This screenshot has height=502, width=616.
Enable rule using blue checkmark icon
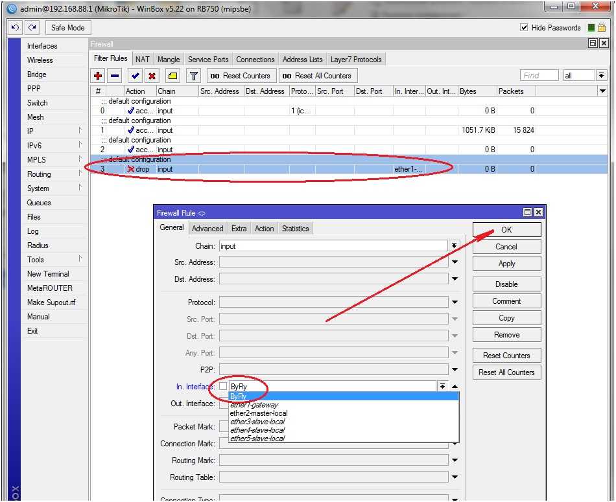pyautogui.click(x=135, y=76)
